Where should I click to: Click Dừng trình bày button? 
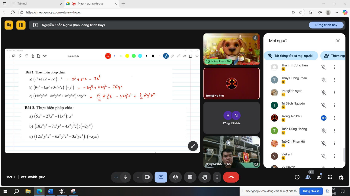click(326, 25)
